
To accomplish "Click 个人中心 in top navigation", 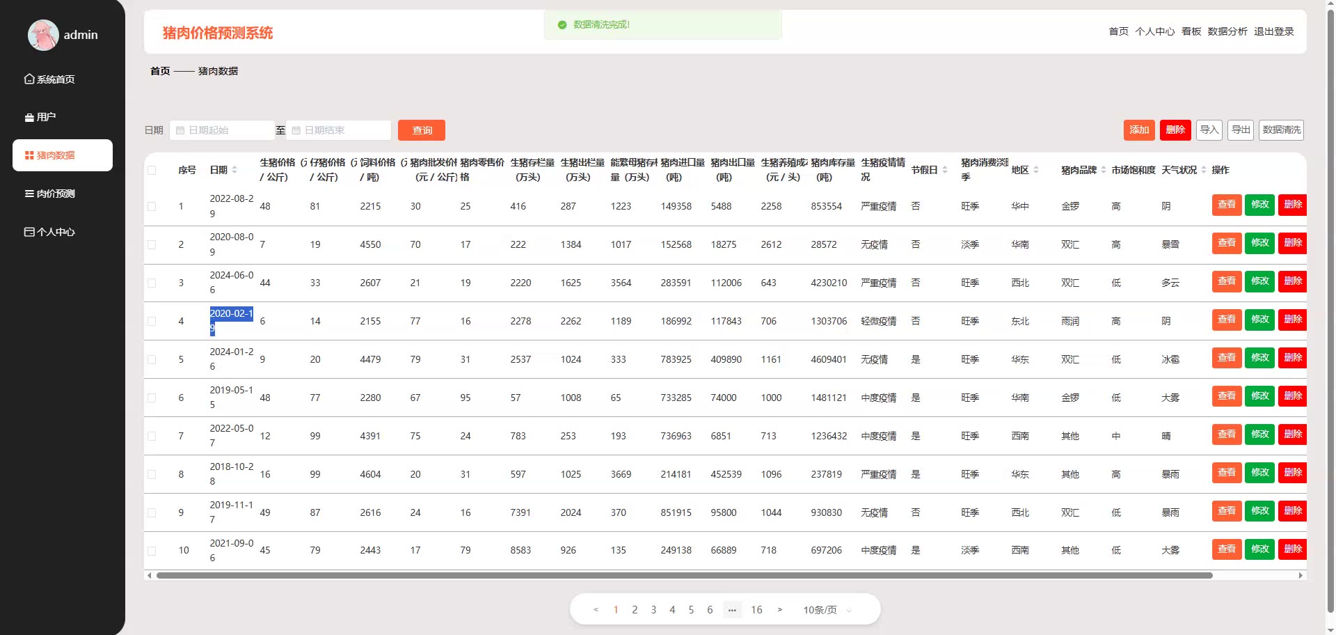I will tap(1154, 31).
